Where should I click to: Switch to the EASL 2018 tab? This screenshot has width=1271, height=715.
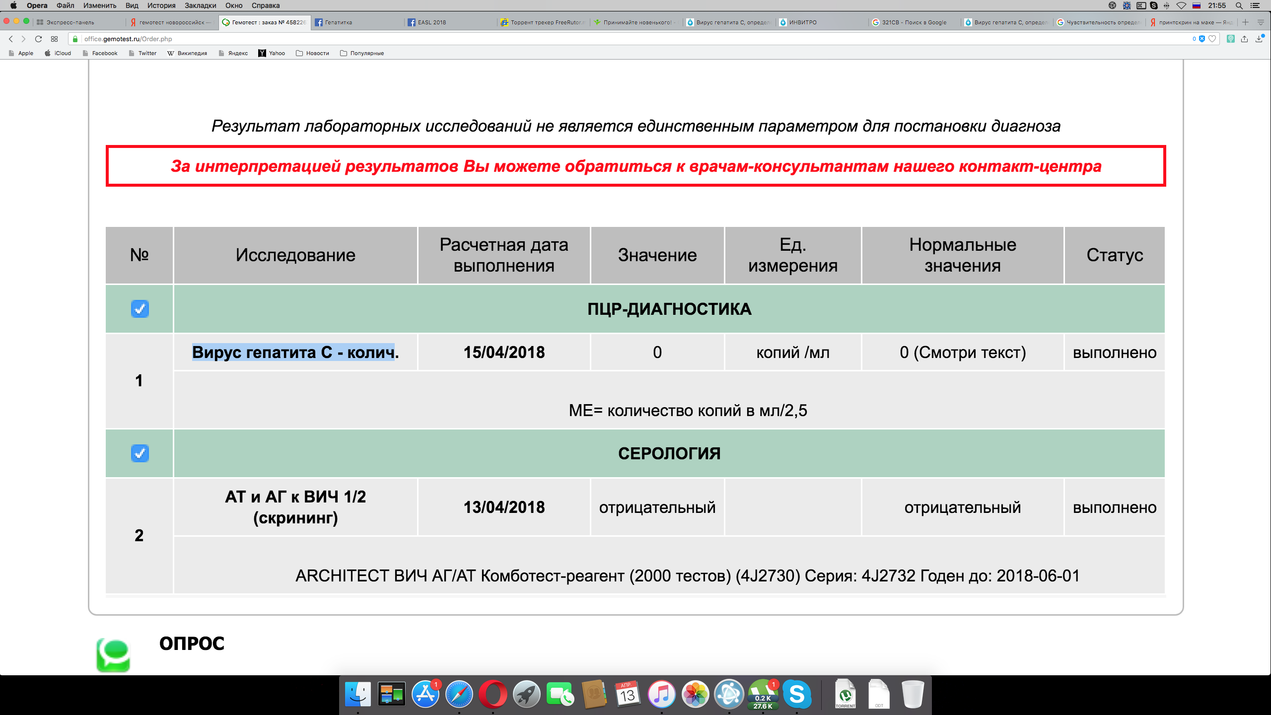[x=431, y=22]
